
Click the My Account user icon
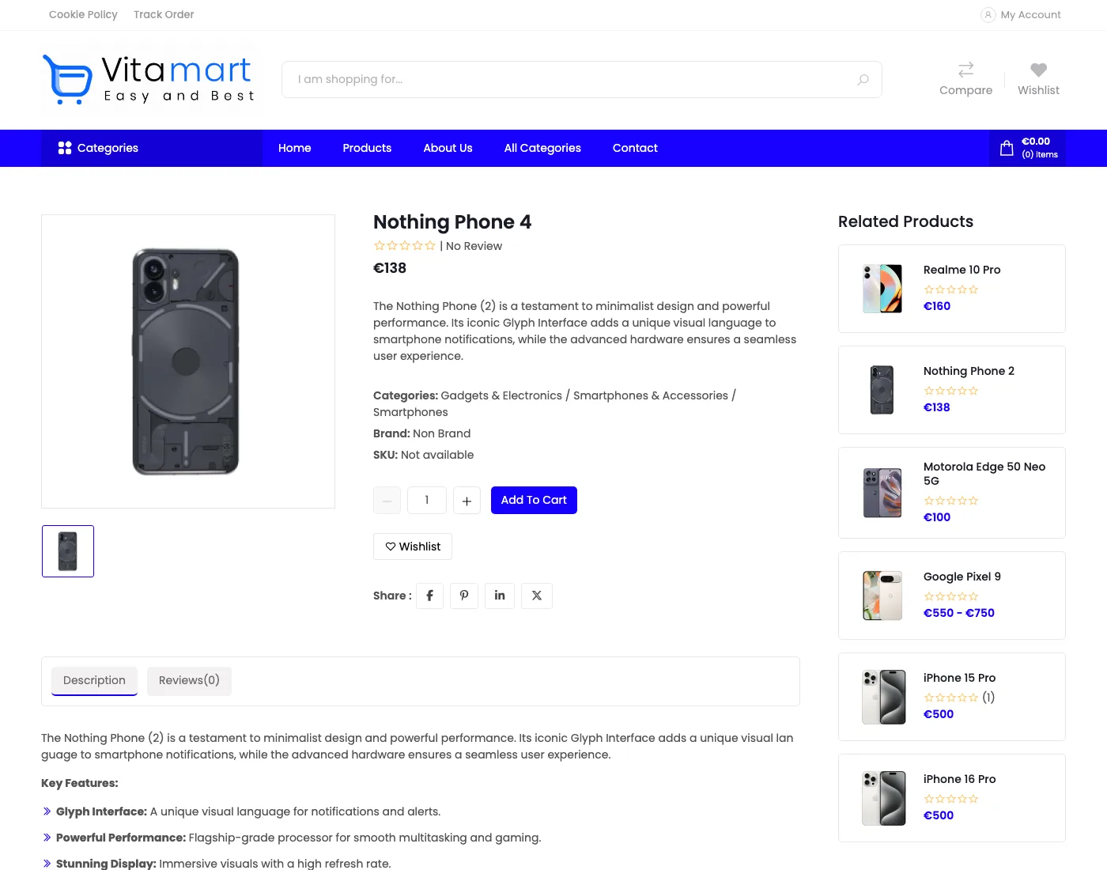pyautogui.click(x=988, y=15)
